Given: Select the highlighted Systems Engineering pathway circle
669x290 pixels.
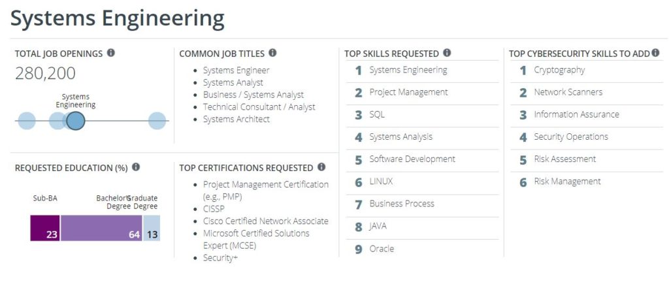Looking at the screenshot, I should coord(76,121).
